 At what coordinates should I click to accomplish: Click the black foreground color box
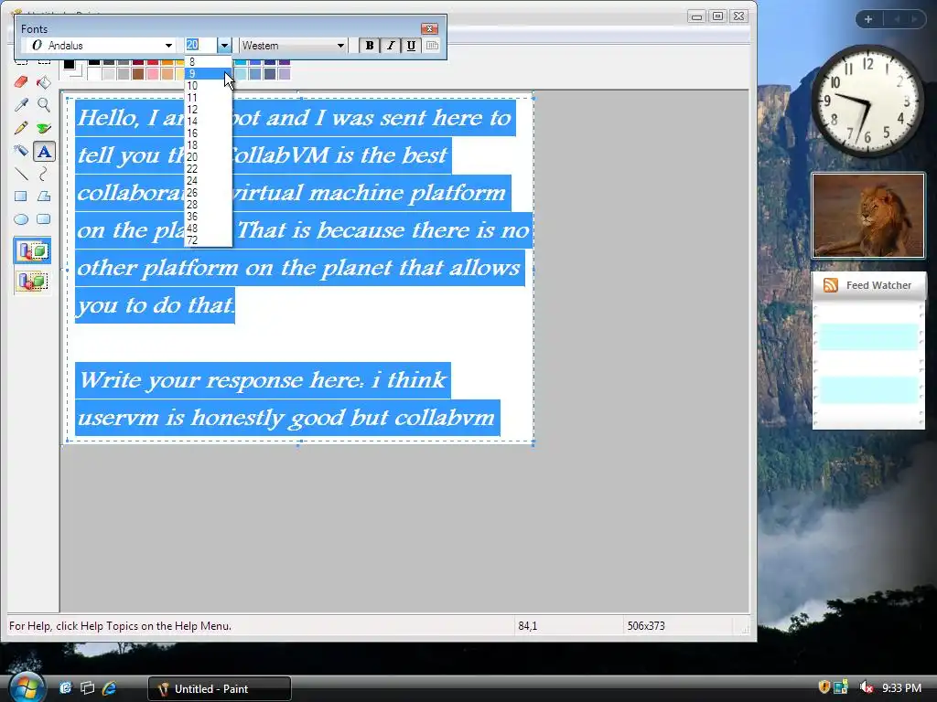coord(70,65)
